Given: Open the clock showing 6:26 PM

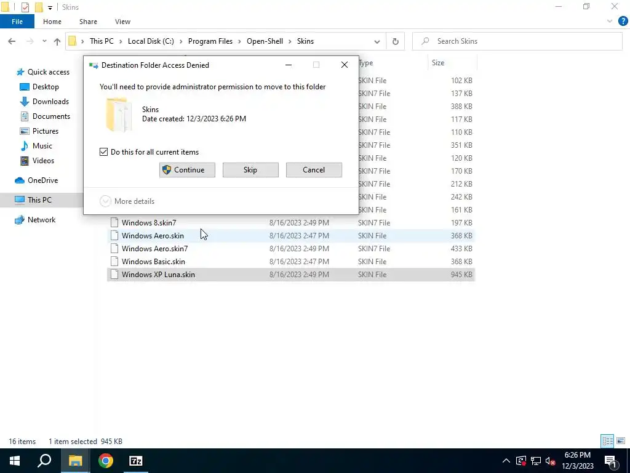Looking at the screenshot, I should click(x=577, y=461).
